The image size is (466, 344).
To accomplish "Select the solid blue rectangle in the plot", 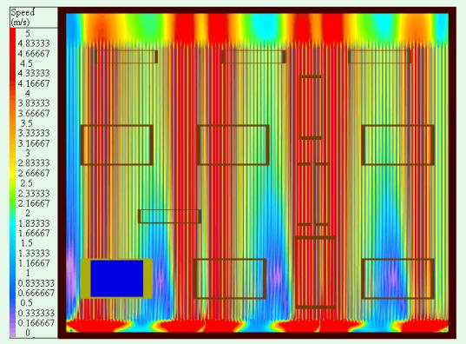I will click(117, 279).
